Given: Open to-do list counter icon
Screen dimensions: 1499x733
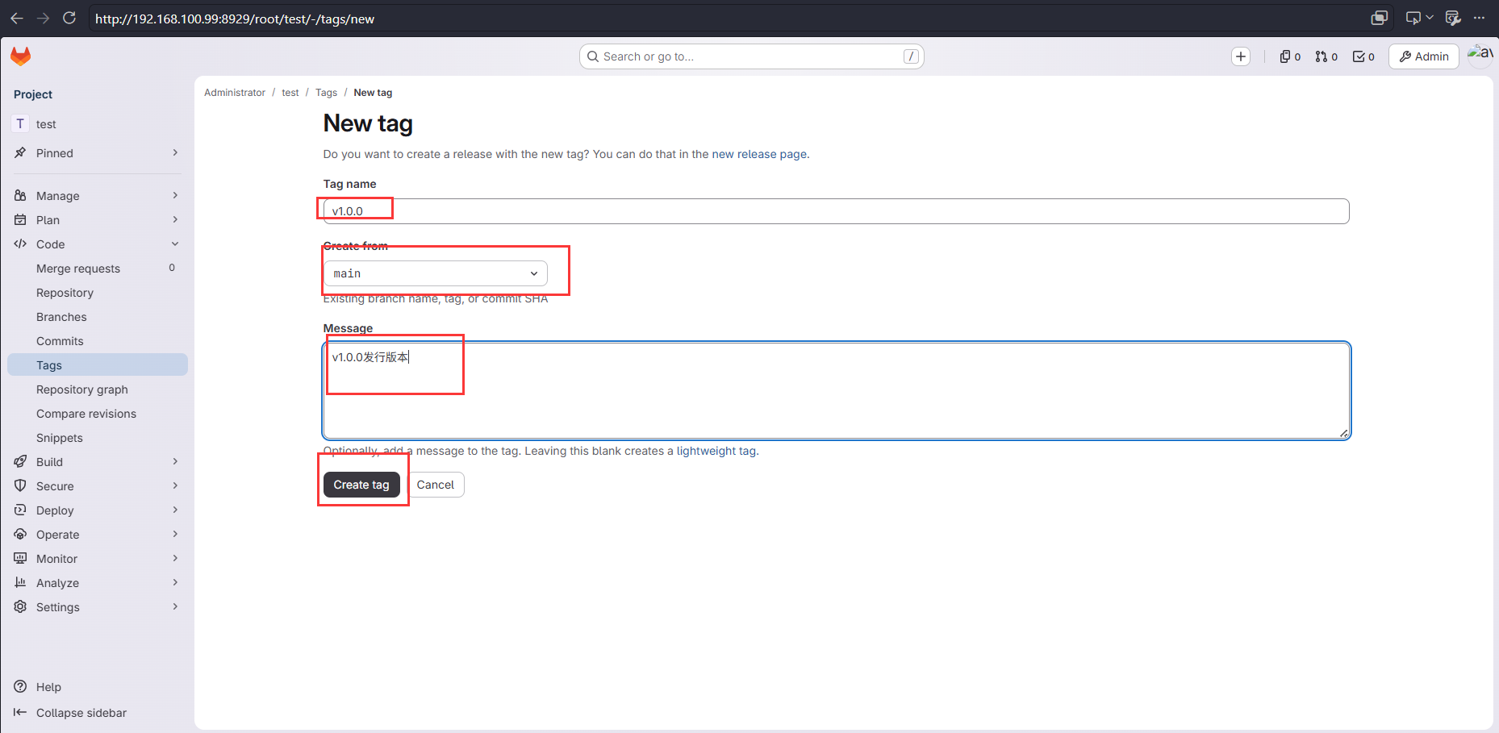Looking at the screenshot, I should pos(1363,56).
